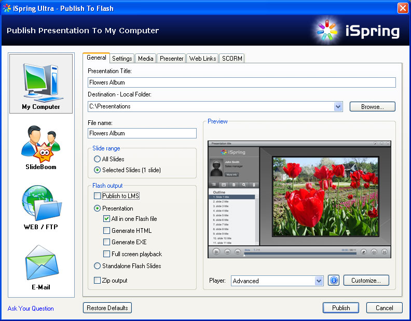The image size is (411, 321).
Task: Click the marker pen icon in preview player
Action: point(363,252)
